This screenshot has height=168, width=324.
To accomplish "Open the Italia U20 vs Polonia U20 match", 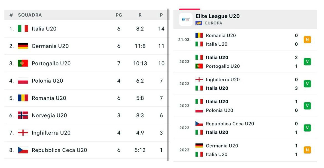I will pyautogui.click(x=245, y=106).
